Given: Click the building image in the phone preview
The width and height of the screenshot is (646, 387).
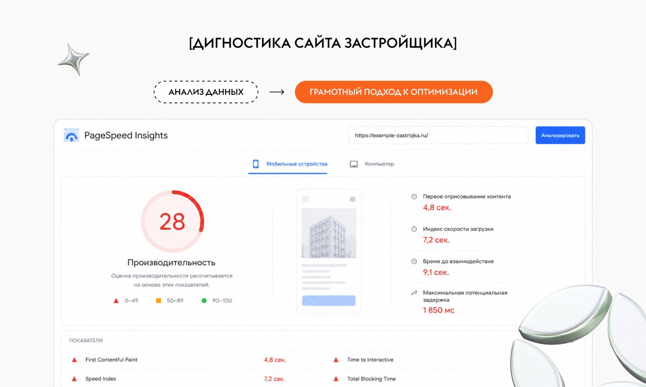Looking at the screenshot, I should [329, 233].
